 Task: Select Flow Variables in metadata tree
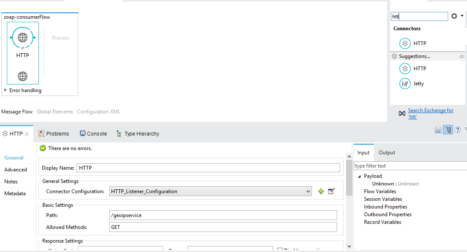coord(380,191)
